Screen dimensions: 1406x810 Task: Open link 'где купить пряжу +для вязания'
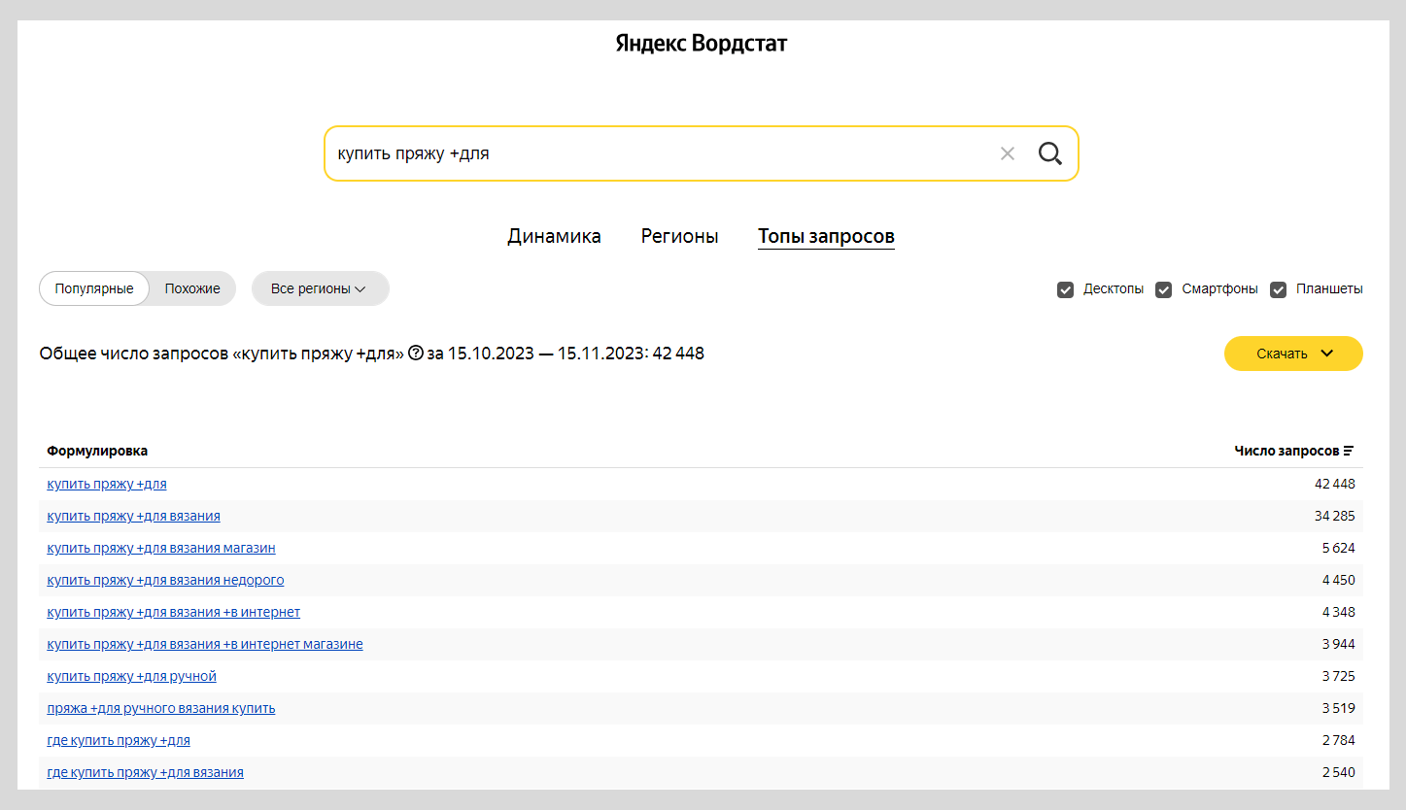tap(145, 772)
